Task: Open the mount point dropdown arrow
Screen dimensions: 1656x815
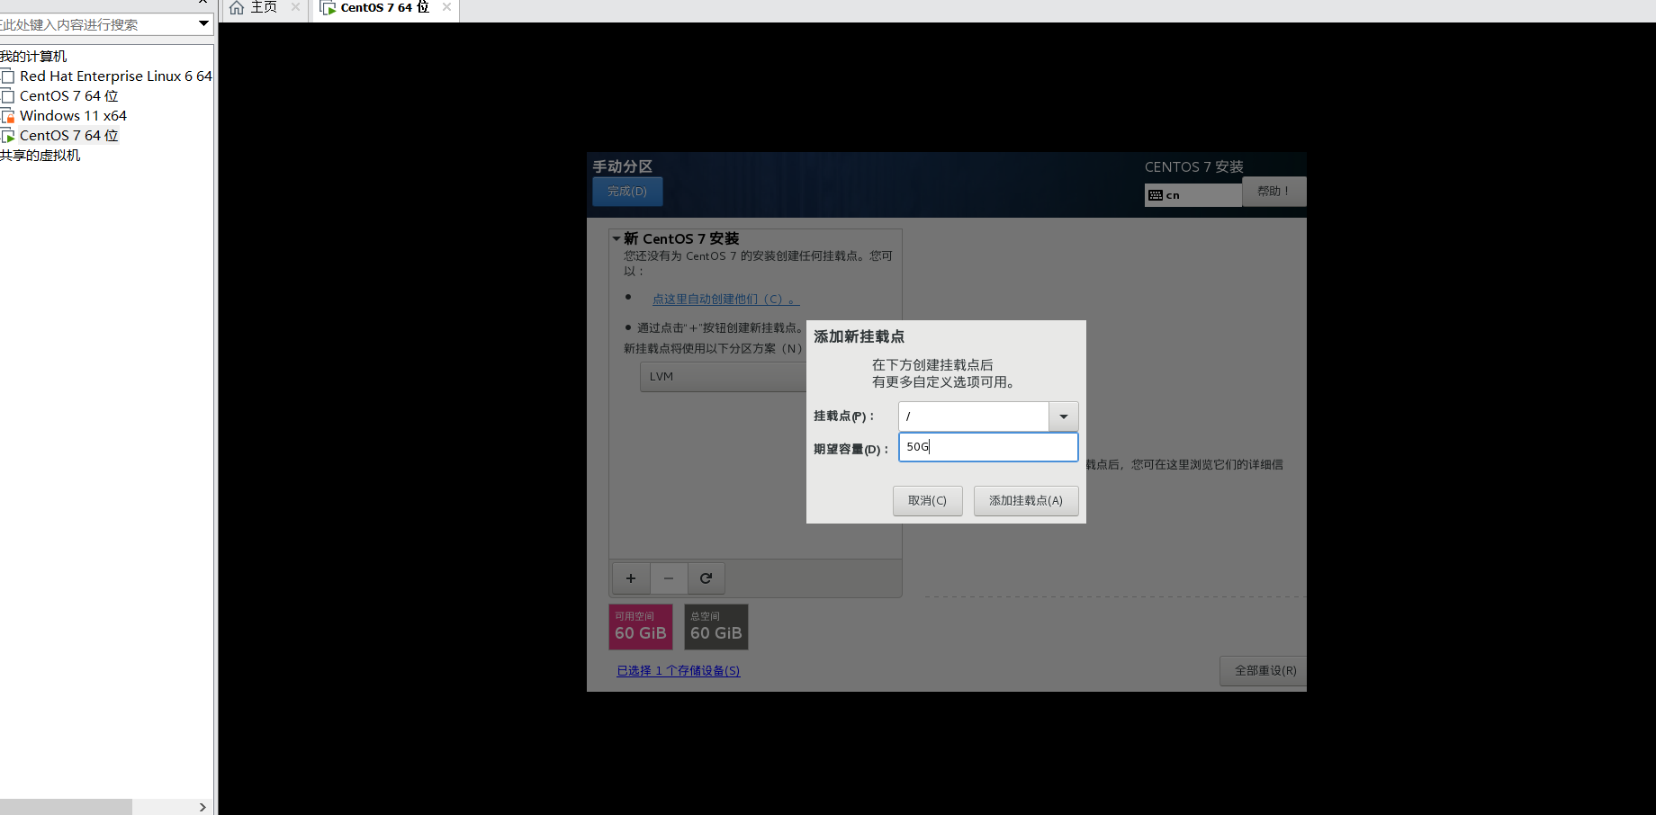Action: point(1064,416)
